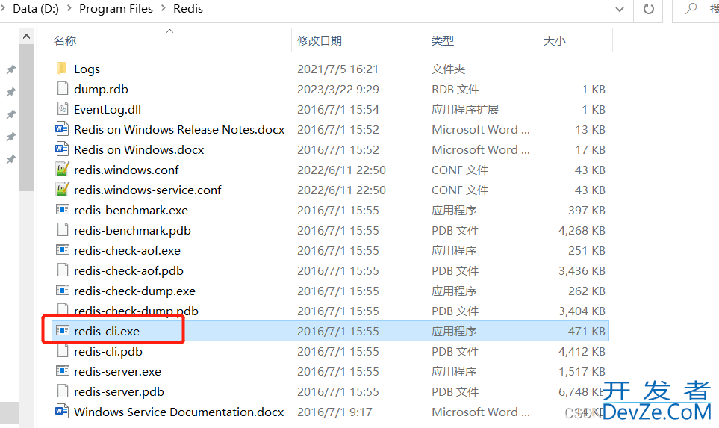This screenshot has height=428, width=719.
Task: Click the Word icon of Redis on Windows.docx
Action: 63,149
